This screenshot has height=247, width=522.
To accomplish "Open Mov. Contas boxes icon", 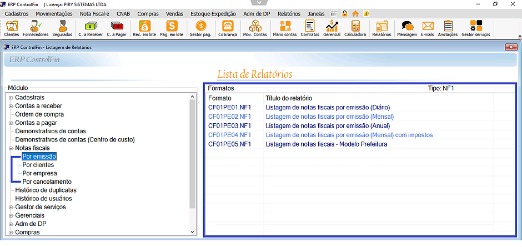I will click(255, 28).
